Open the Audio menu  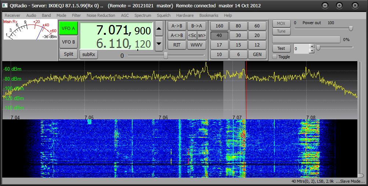point(31,15)
